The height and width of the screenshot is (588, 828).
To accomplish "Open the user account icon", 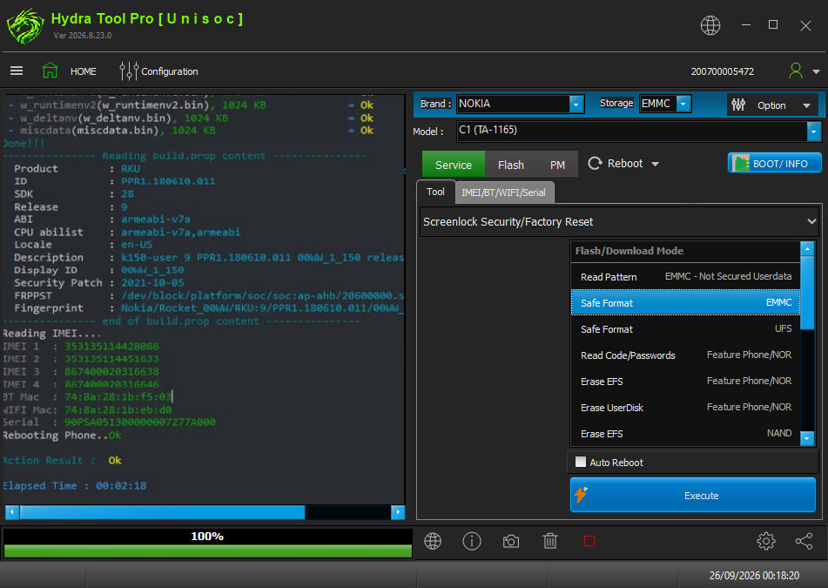I will 796,71.
